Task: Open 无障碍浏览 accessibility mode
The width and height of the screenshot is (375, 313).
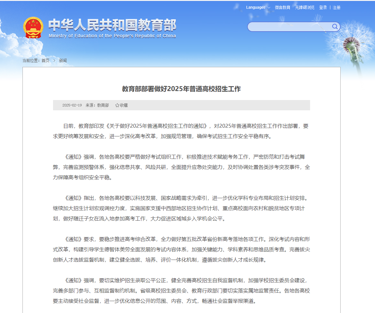Action: click(x=305, y=7)
